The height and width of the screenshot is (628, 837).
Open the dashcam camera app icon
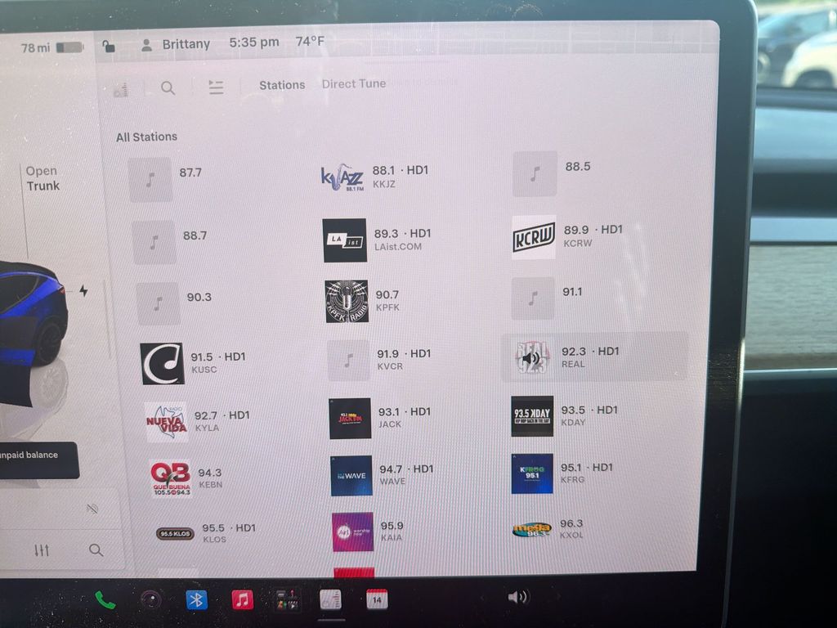150,600
